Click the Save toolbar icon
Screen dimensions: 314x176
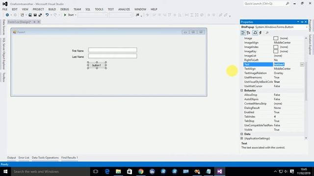35,15
